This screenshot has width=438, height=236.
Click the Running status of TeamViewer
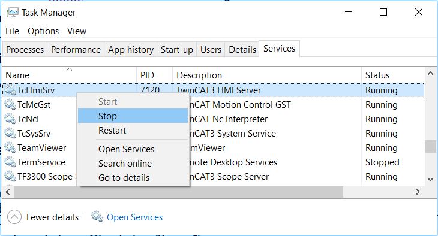381,147
